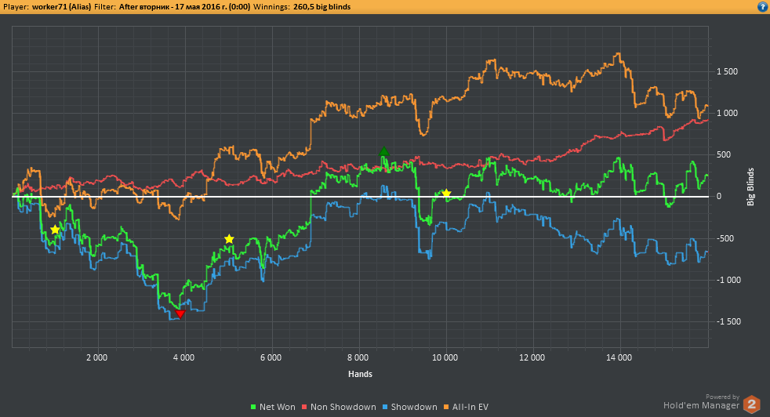Click the Hold'em Manager 2 logo
The height and width of the screenshot is (417, 770).
[751, 404]
